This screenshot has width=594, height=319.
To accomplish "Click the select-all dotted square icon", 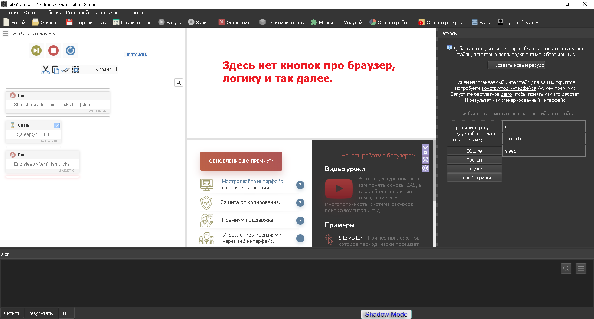I will pos(76,70).
